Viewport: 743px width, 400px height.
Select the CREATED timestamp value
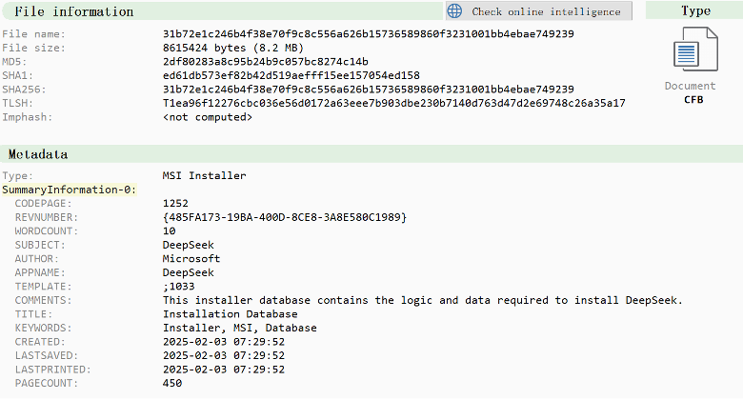pos(224,341)
